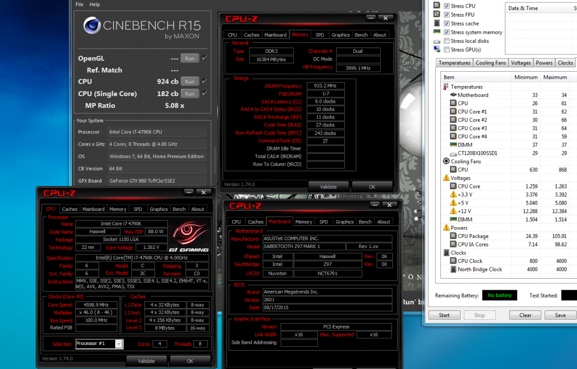
Task: Click the warning icon of the Voltages group
Action: click(446, 178)
